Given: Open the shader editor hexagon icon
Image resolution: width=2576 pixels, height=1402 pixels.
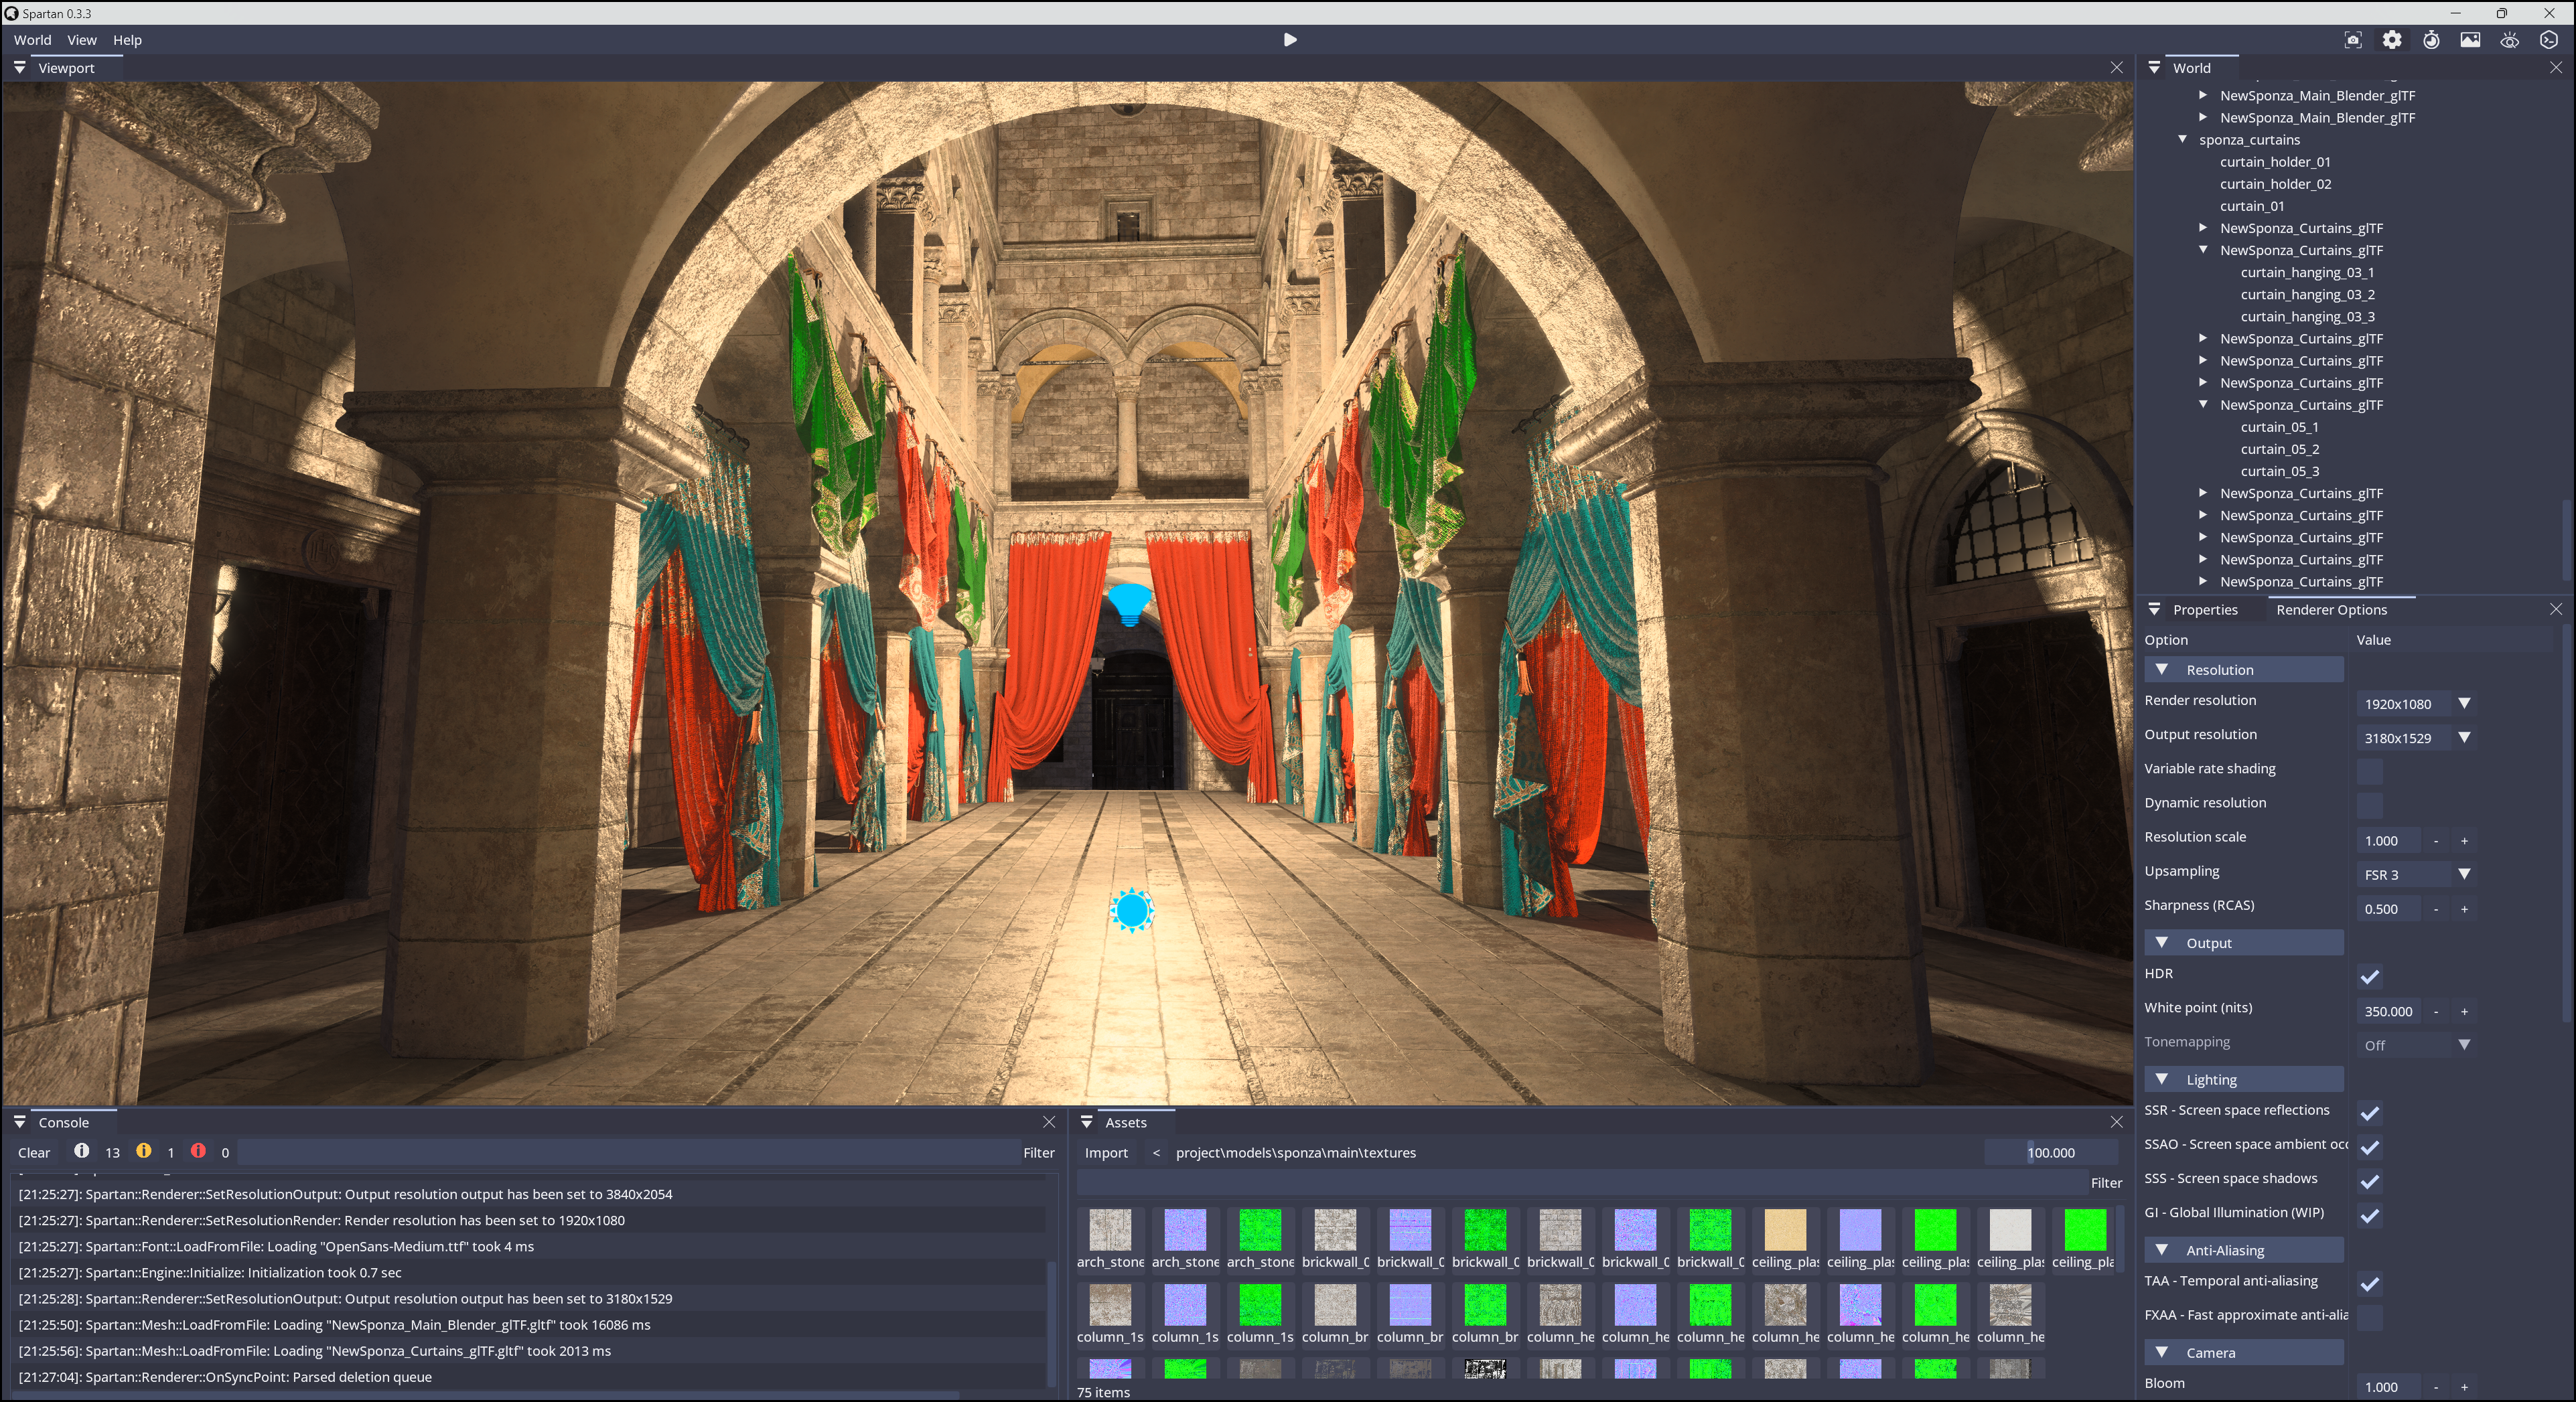Looking at the screenshot, I should tap(2548, 40).
